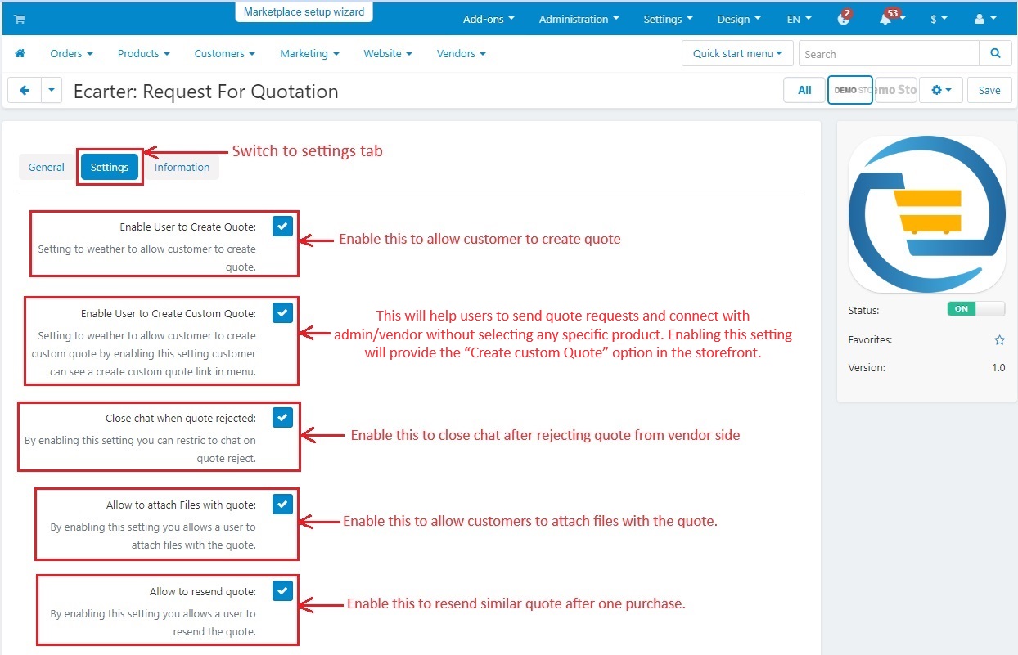Screen dimensions: 1018x655
Task: Open the Marketing menu
Action: [309, 53]
